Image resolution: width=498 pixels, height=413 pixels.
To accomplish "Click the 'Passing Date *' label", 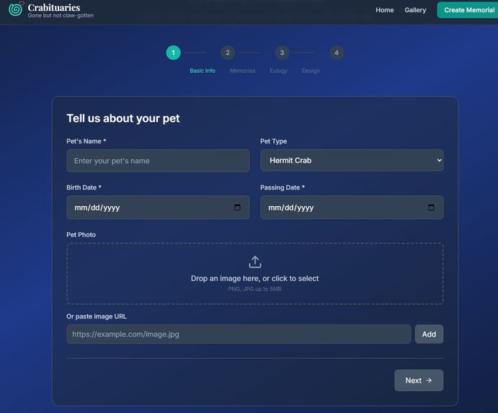I will coord(283,187).
